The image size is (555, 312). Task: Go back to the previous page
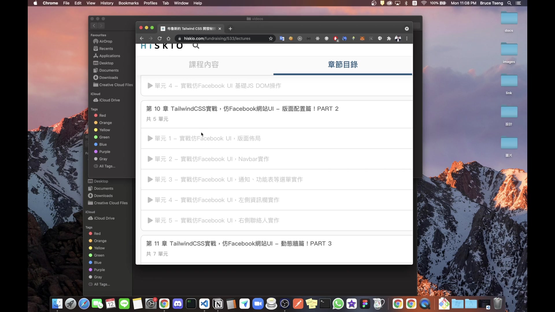tap(142, 38)
